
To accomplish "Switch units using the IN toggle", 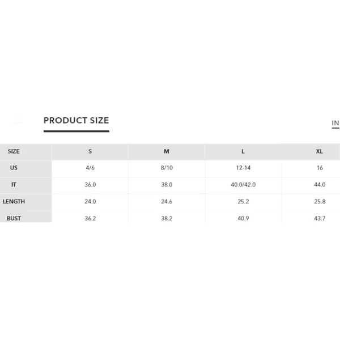I will pos(335,123).
